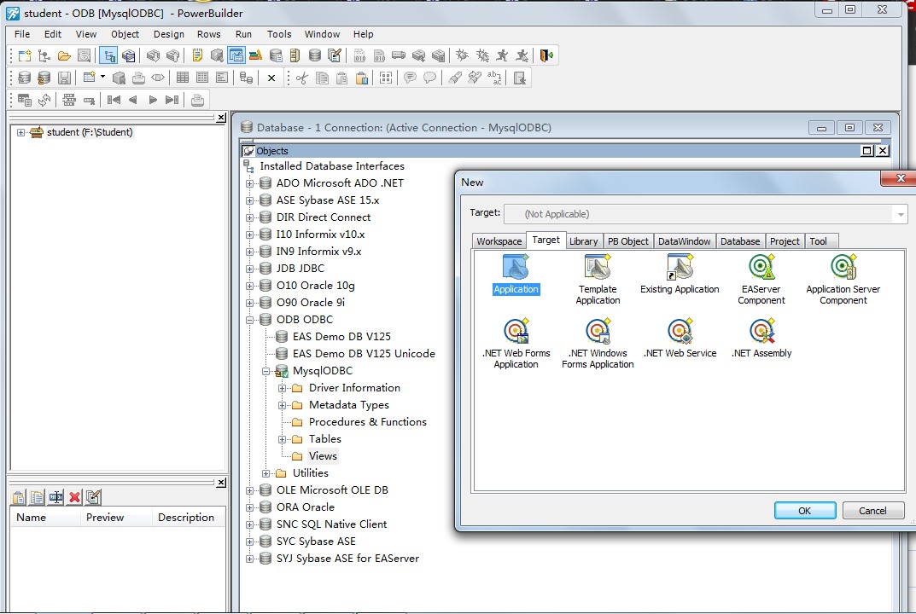Click Cancel in the New dialog

(872, 511)
